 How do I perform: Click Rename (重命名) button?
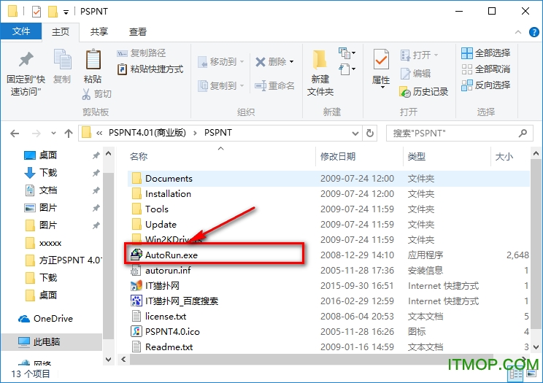274,85
